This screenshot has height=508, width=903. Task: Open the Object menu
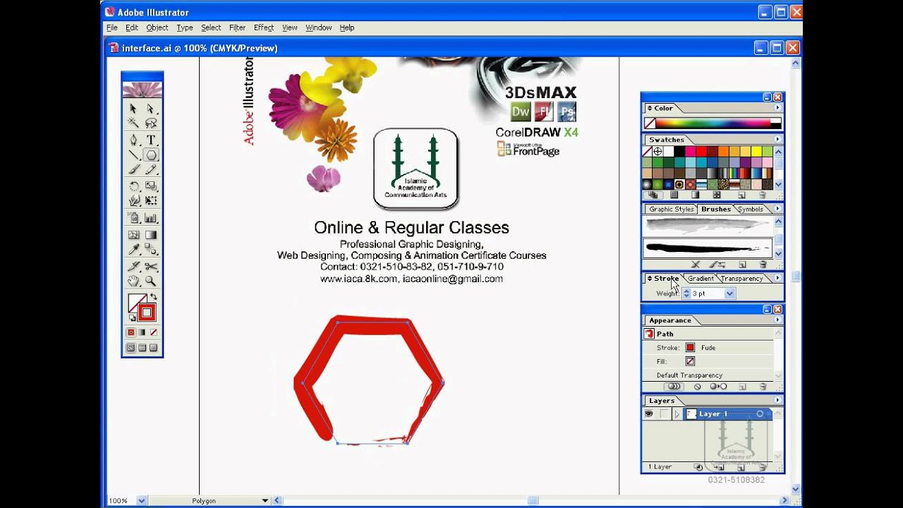(157, 28)
